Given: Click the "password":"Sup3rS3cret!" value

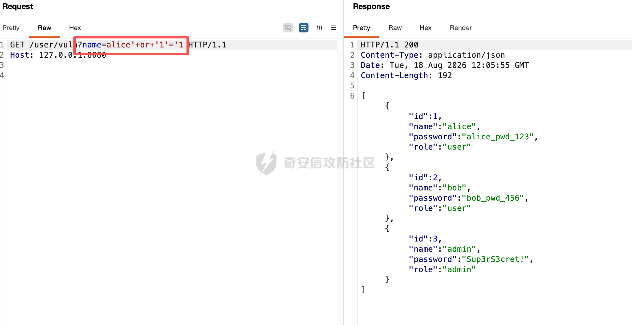Looking at the screenshot, I should pyautogui.click(x=495, y=259).
